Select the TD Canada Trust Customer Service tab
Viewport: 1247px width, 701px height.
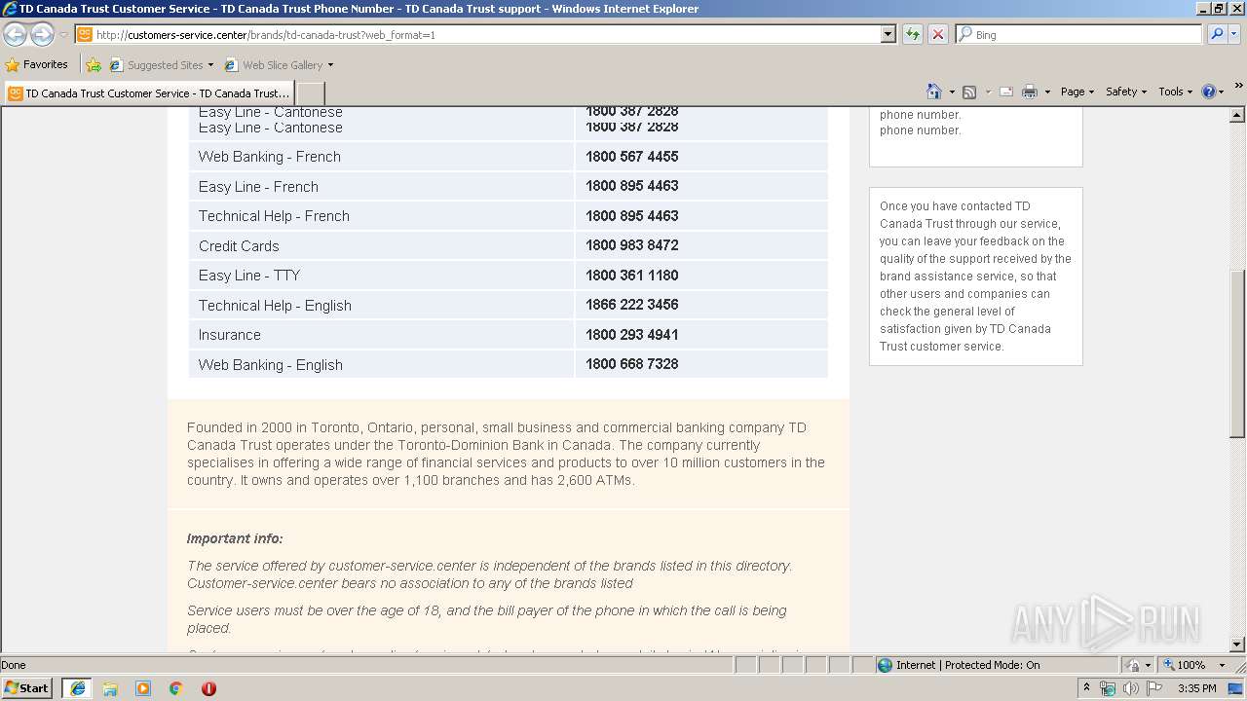[x=149, y=93]
